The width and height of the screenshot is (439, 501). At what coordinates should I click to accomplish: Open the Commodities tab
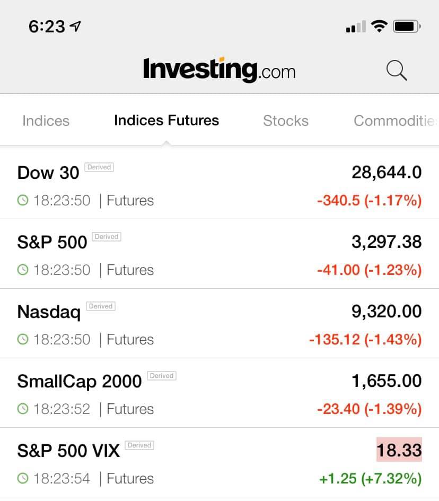point(395,121)
